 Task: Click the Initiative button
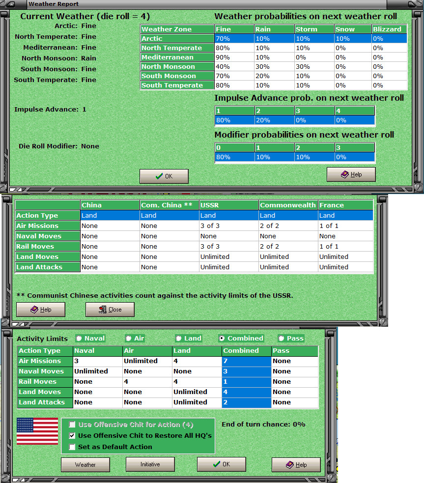coord(150,464)
